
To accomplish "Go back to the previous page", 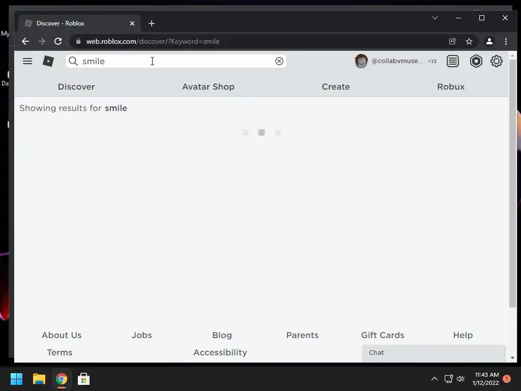I will (25, 41).
